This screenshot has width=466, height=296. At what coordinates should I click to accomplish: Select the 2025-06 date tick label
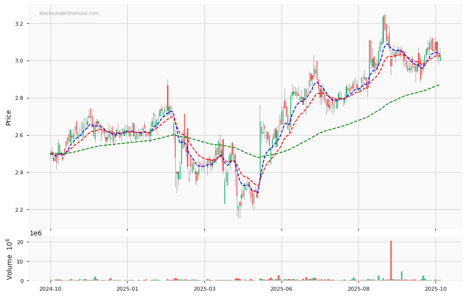click(282, 289)
